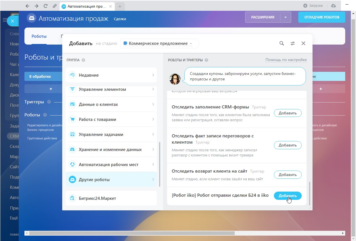Open a new browser tab with plus
Image resolution: width=356 pixels, height=241 pixels.
pyautogui.click(x=120, y=6)
